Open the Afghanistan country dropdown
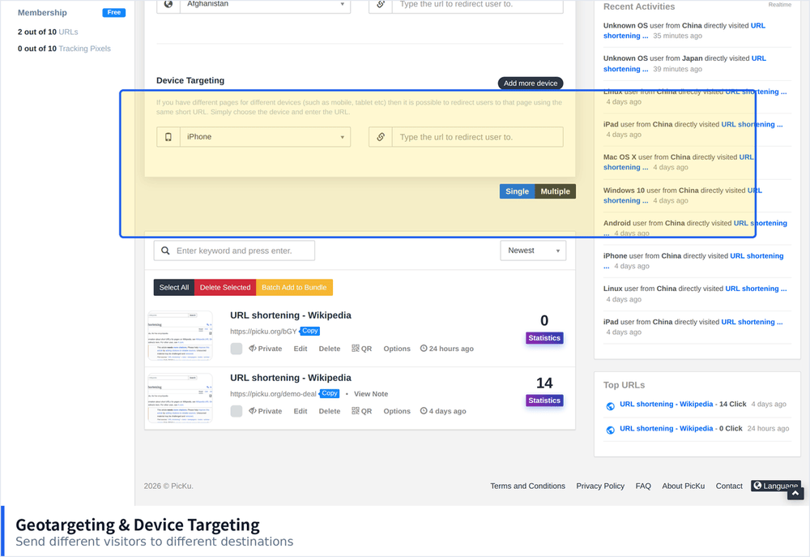Viewport: 810px width, 557px height. [x=265, y=4]
